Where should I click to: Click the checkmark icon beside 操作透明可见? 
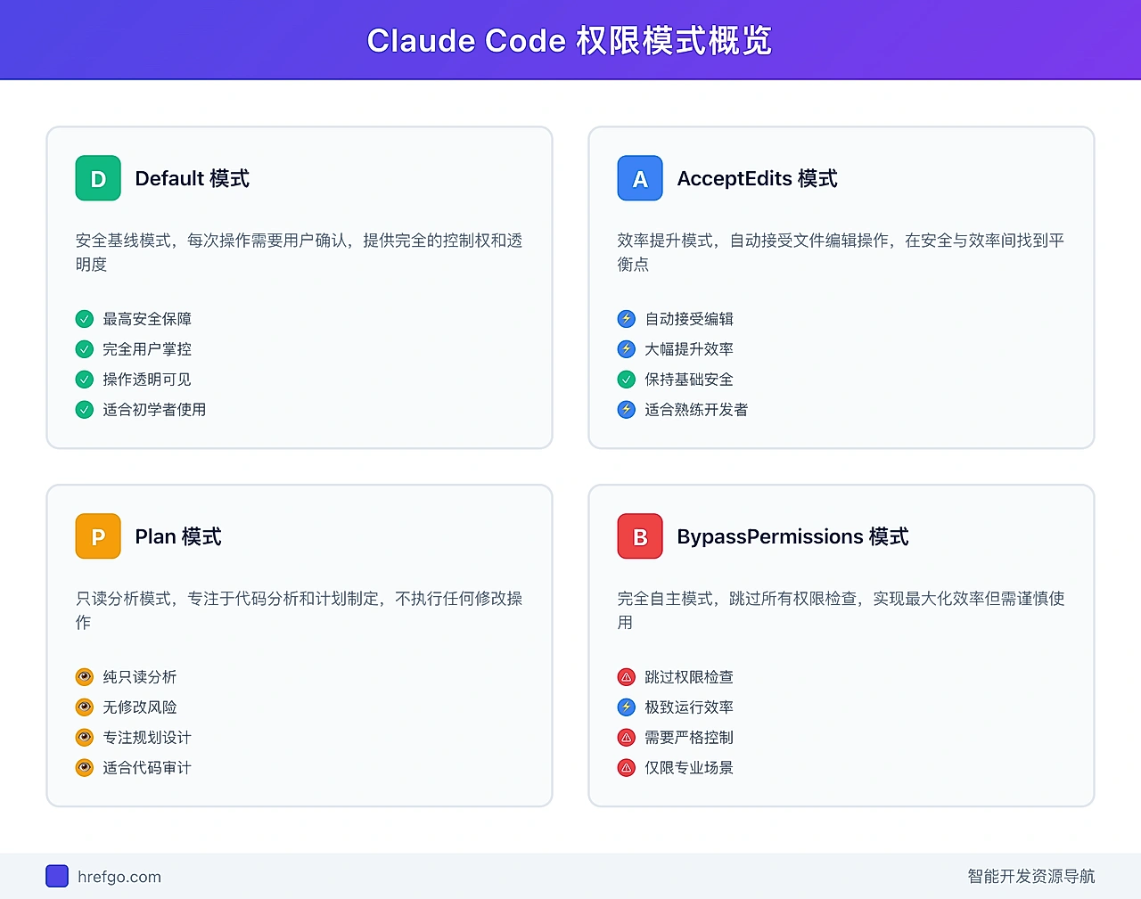click(x=85, y=380)
